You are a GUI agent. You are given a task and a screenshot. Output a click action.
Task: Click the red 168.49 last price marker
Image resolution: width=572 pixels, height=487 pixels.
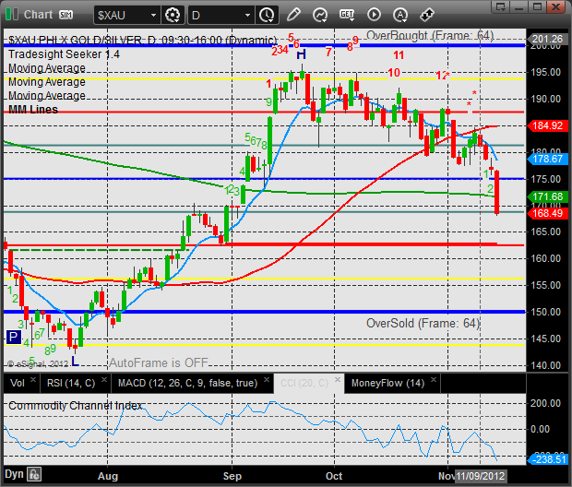point(548,213)
